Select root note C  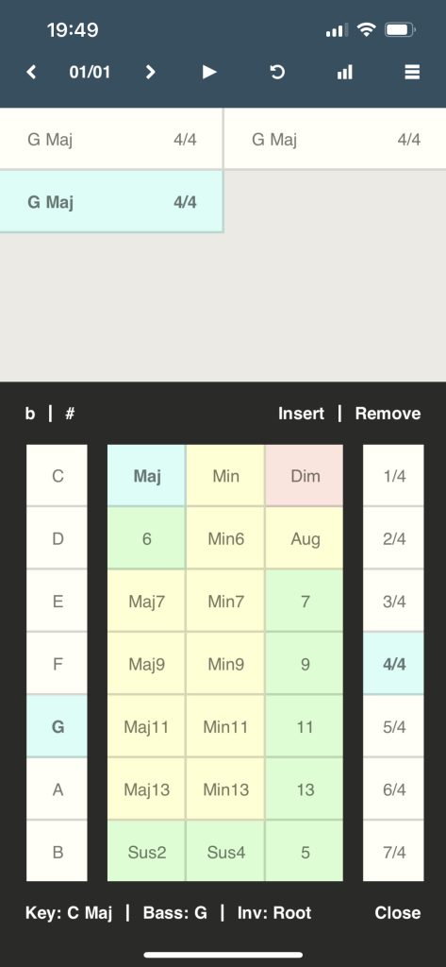coord(58,476)
